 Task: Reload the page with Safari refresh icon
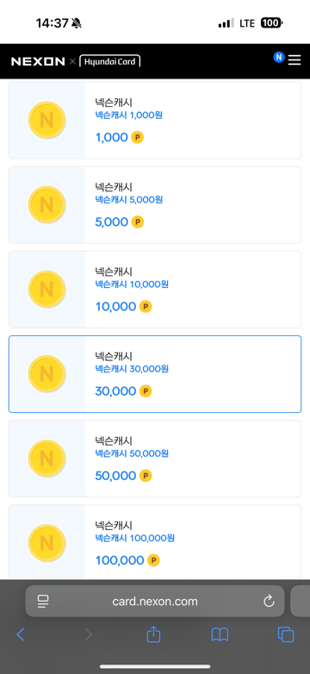[x=269, y=601]
